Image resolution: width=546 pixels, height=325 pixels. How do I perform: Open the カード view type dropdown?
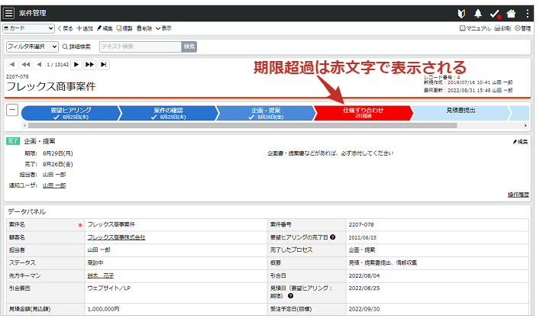(x=29, y=28)
